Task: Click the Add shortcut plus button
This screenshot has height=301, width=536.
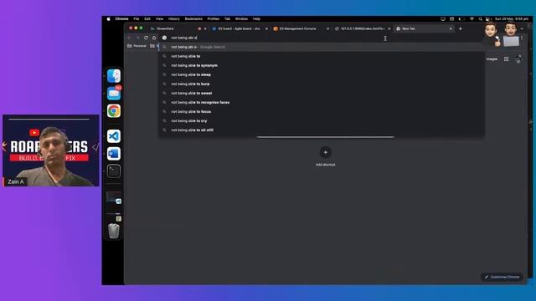Action: click(326, 152)
